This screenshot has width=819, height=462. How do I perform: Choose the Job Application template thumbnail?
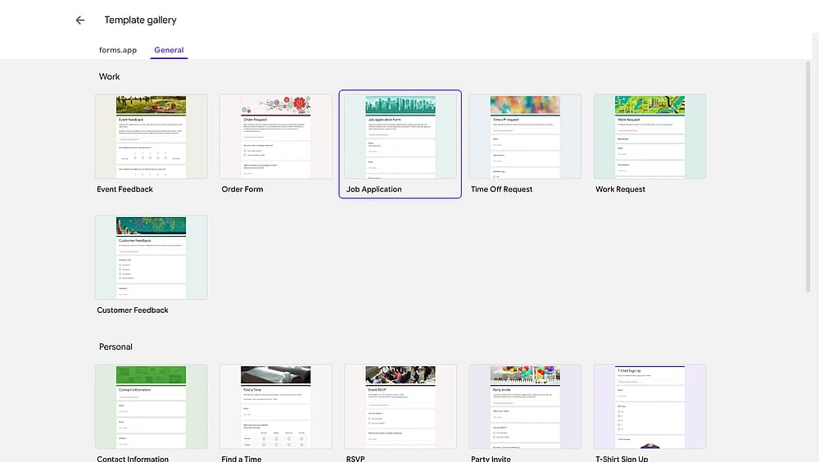tap(400, 137)
